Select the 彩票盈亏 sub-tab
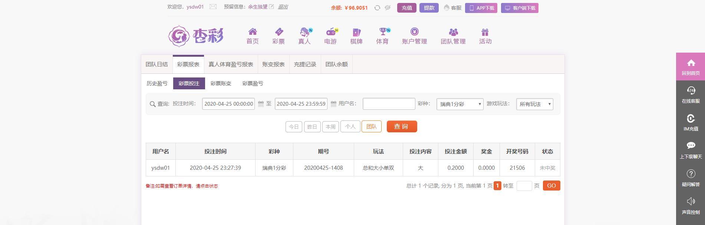 coord(253,83)
